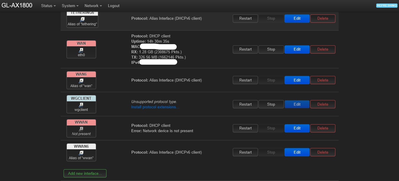Open the Network dropdown menu
The height and width of the screenshot is (181, 399).
coord(93,6)
